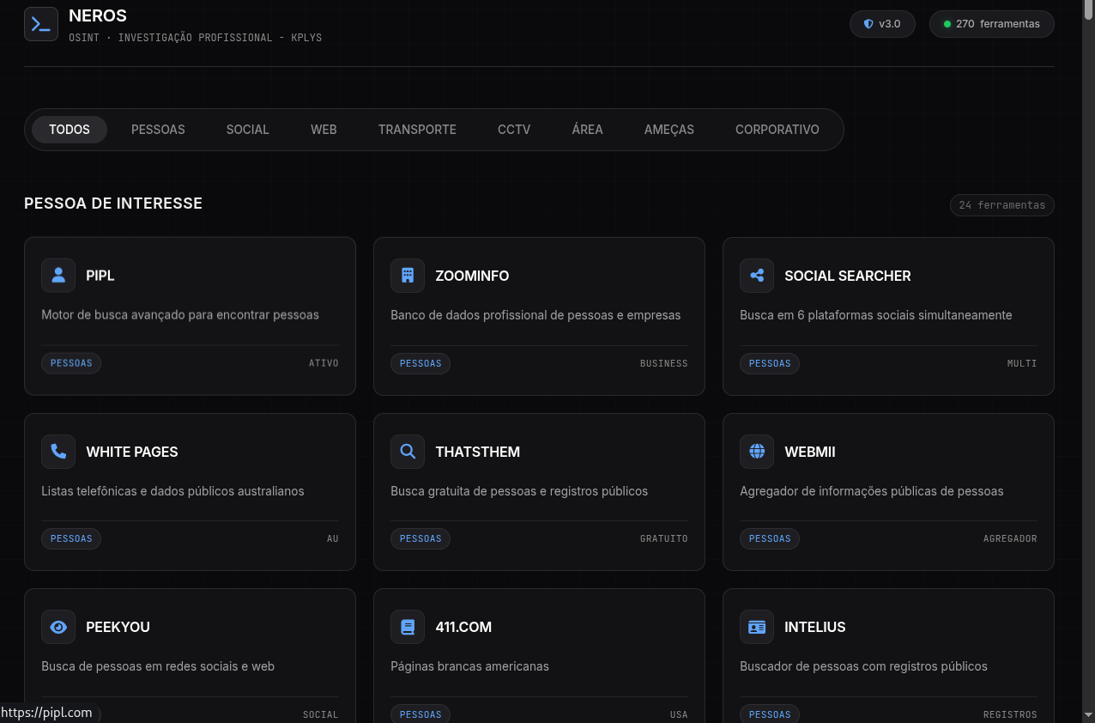Image resolution: width=1095 pixels, height=723 pixels.
Task: Switch to the PESSOAS filter tab
Action: (x=158, y=130)
